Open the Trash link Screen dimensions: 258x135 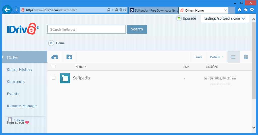coord(198,57)
